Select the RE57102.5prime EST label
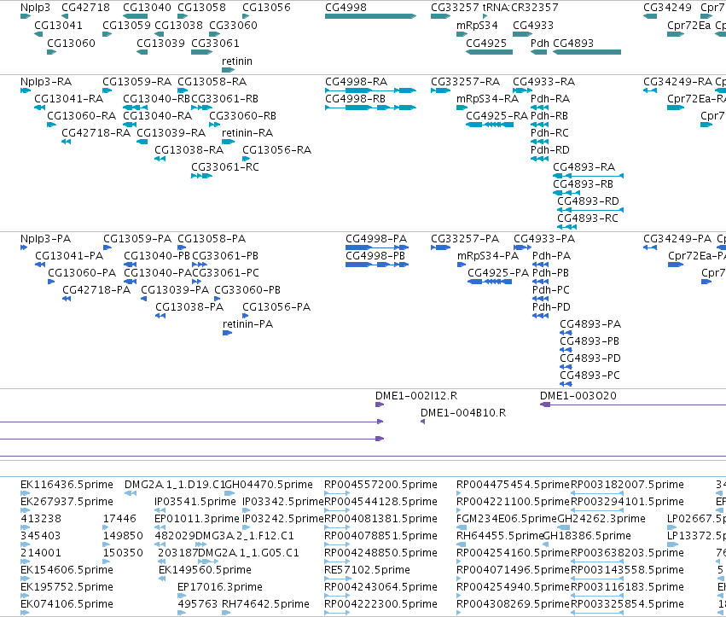This screenshot has width=726, height=617. pos(367,570)
